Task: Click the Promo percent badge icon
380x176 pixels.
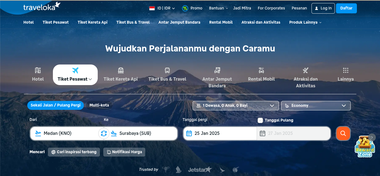Action: click(185, 8)
